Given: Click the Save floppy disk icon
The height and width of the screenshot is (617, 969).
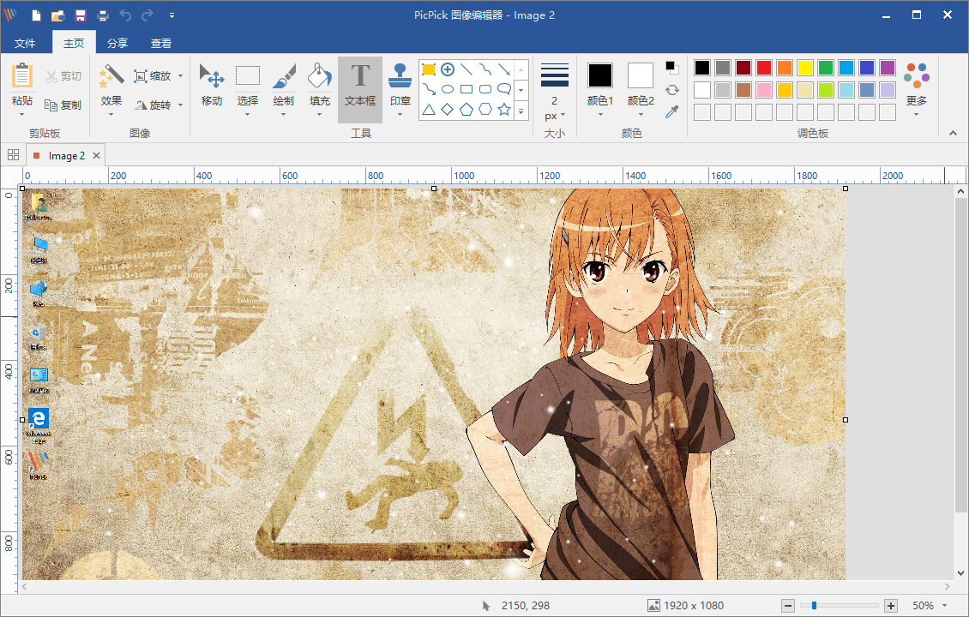Looking at the screenshot, I should click(81, 15).
